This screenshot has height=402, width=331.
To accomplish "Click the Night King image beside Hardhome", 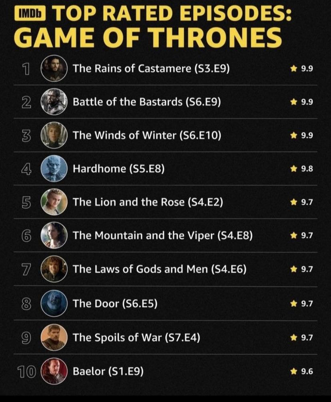I will coord(54,168).
